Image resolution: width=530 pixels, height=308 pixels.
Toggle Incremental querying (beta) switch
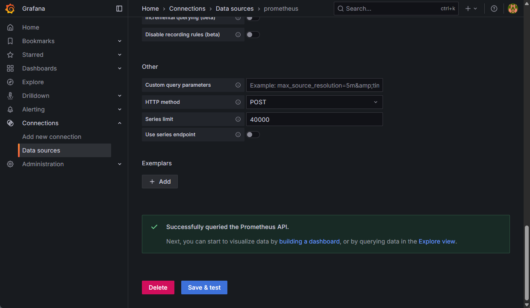pyautogui.click(x=253, y=18)
